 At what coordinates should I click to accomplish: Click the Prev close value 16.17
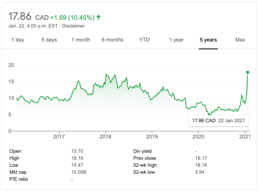click(201, 158)
